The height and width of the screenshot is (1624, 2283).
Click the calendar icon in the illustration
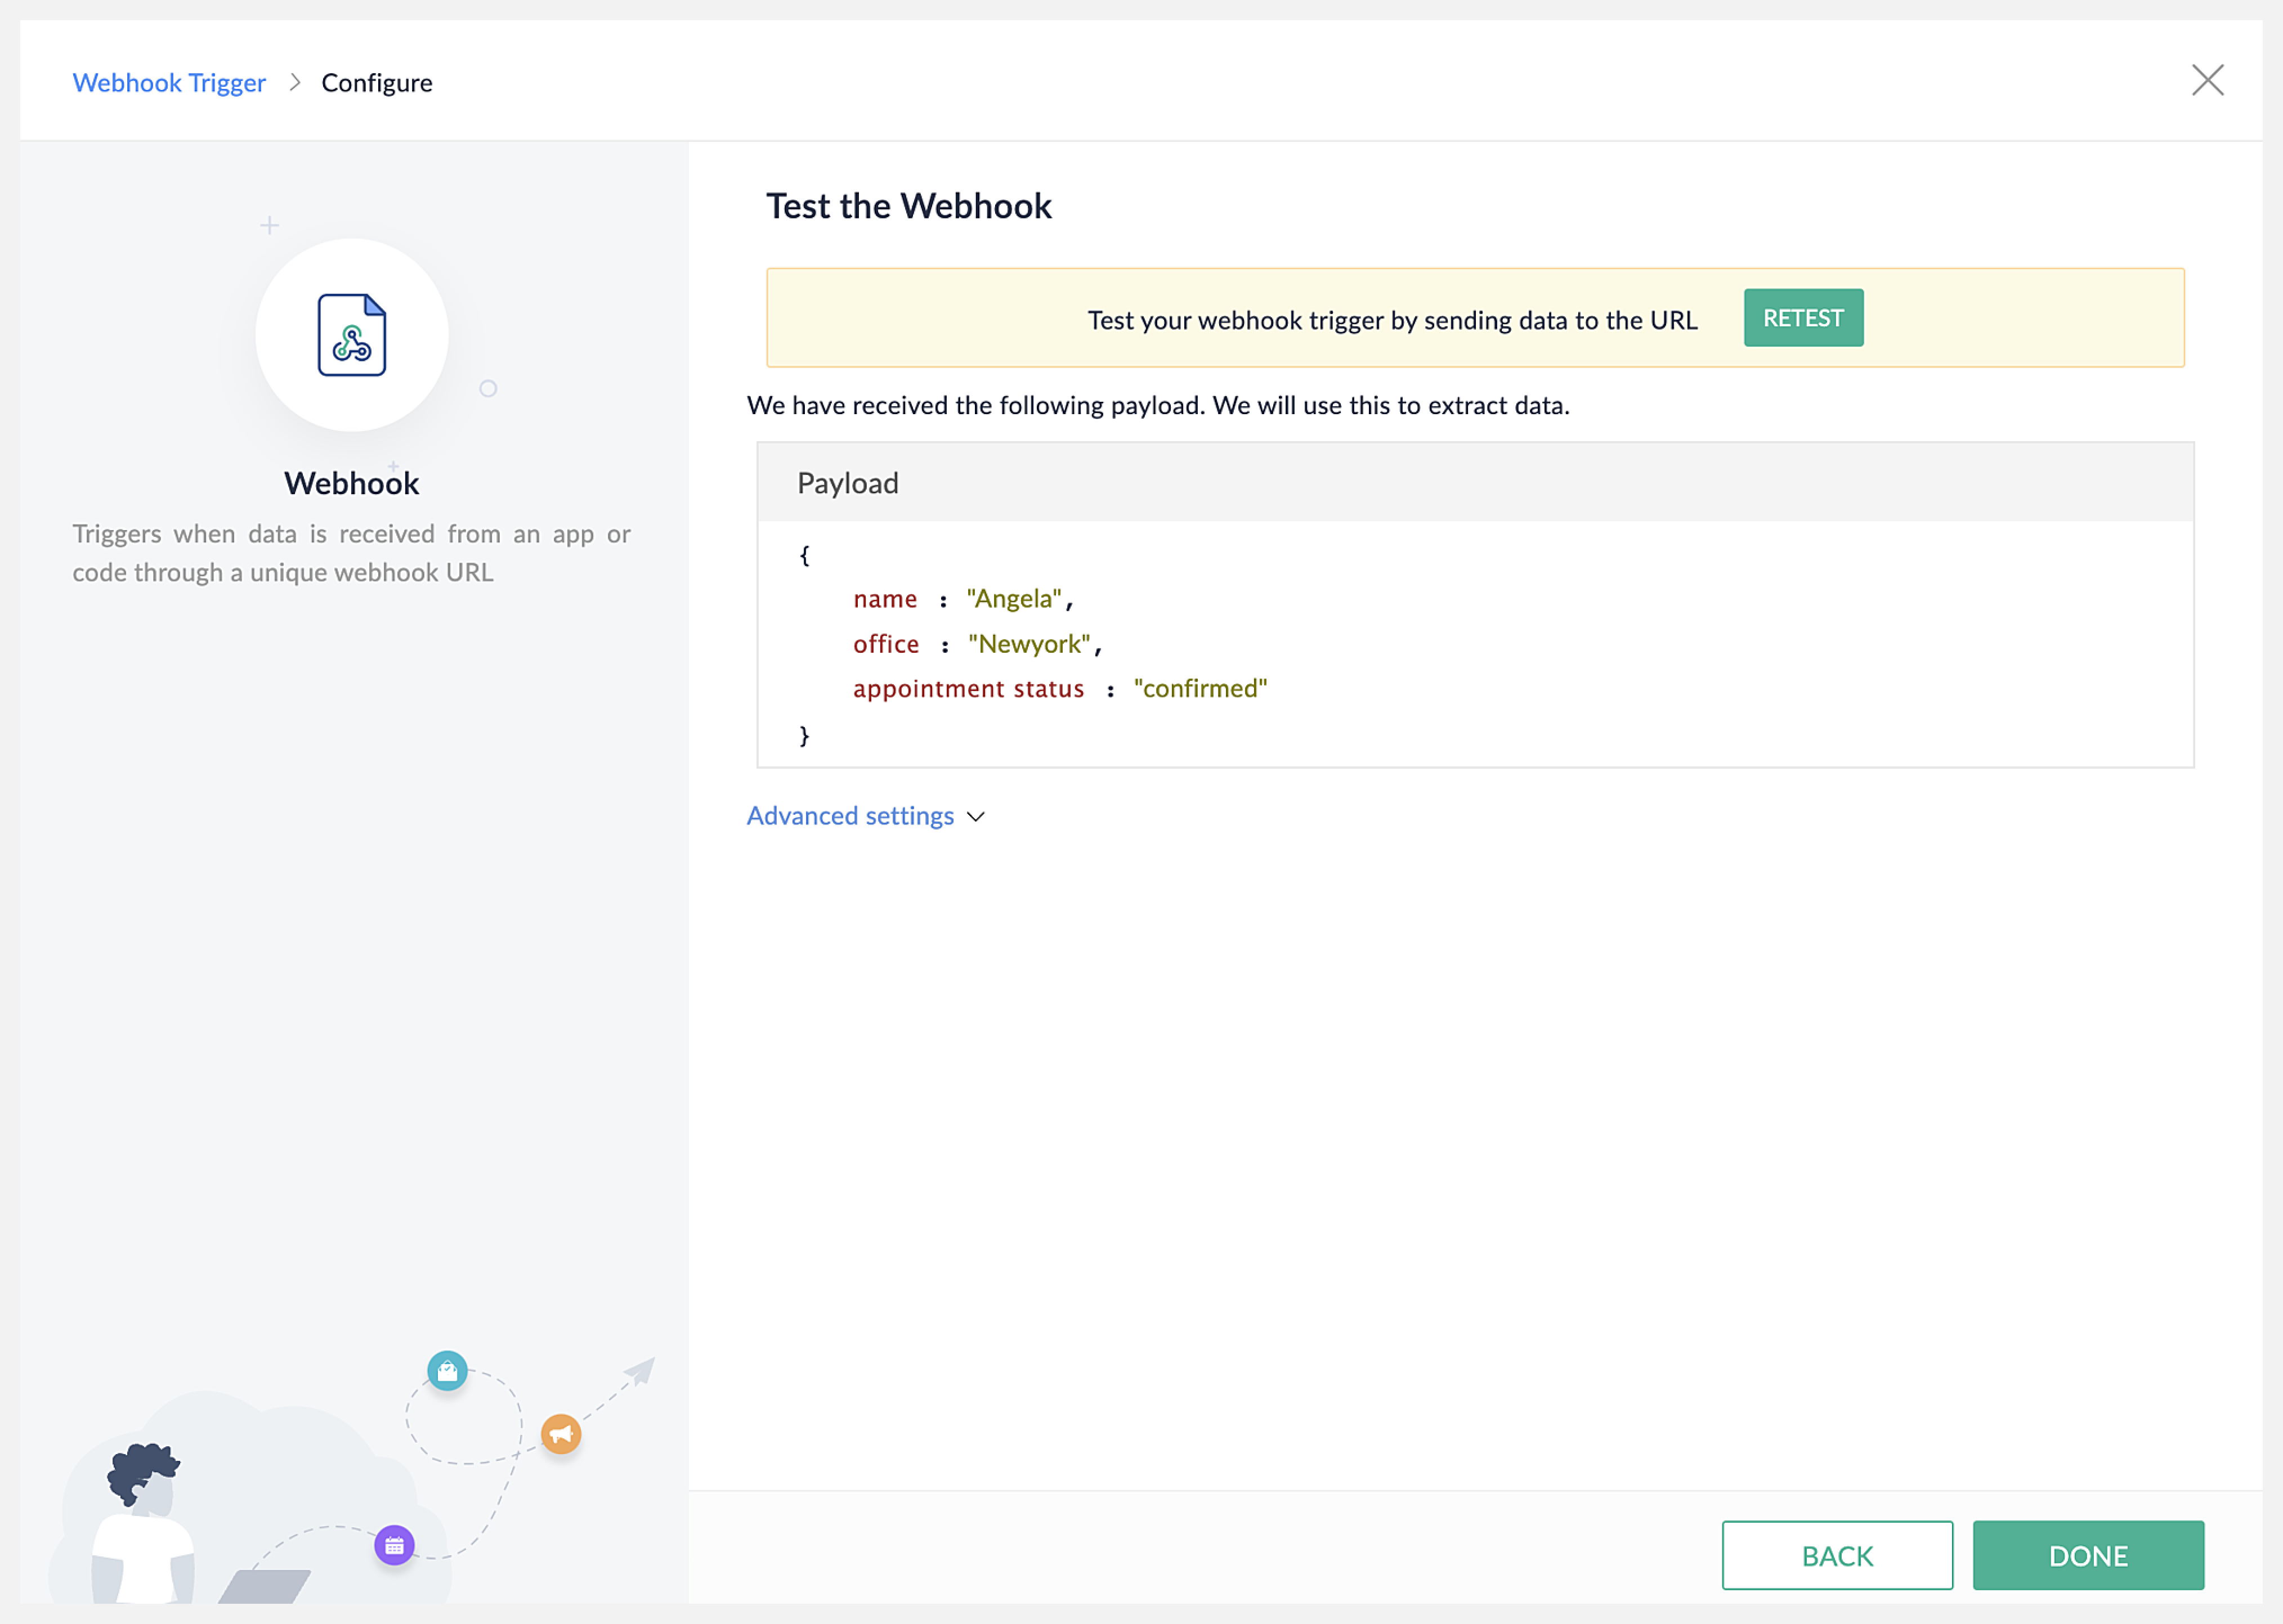coord(394,1544)
